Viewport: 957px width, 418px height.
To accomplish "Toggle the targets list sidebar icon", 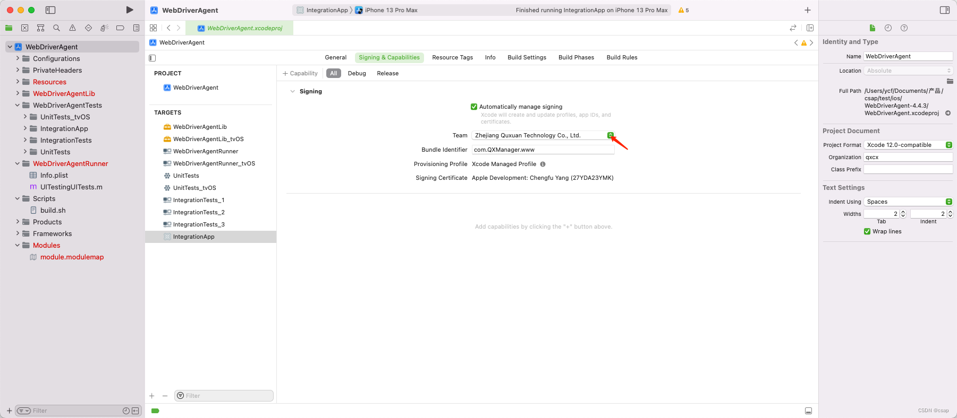I will [x=153, y=58].
